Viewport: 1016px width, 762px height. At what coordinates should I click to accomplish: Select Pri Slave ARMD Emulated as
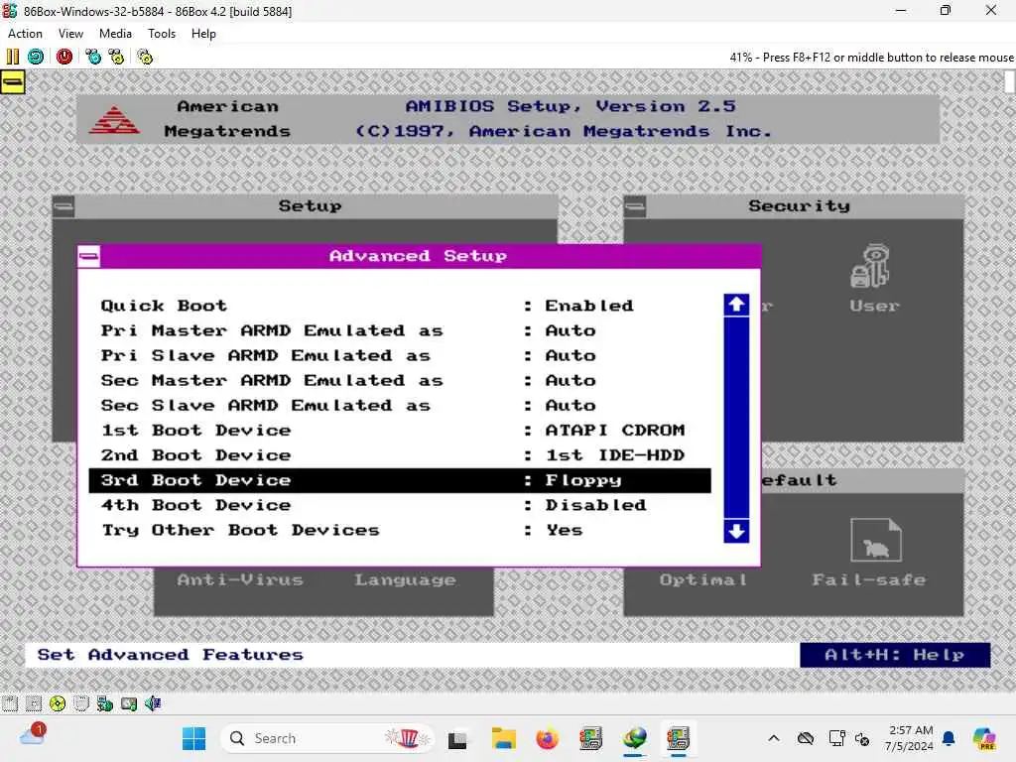(400, 355)
